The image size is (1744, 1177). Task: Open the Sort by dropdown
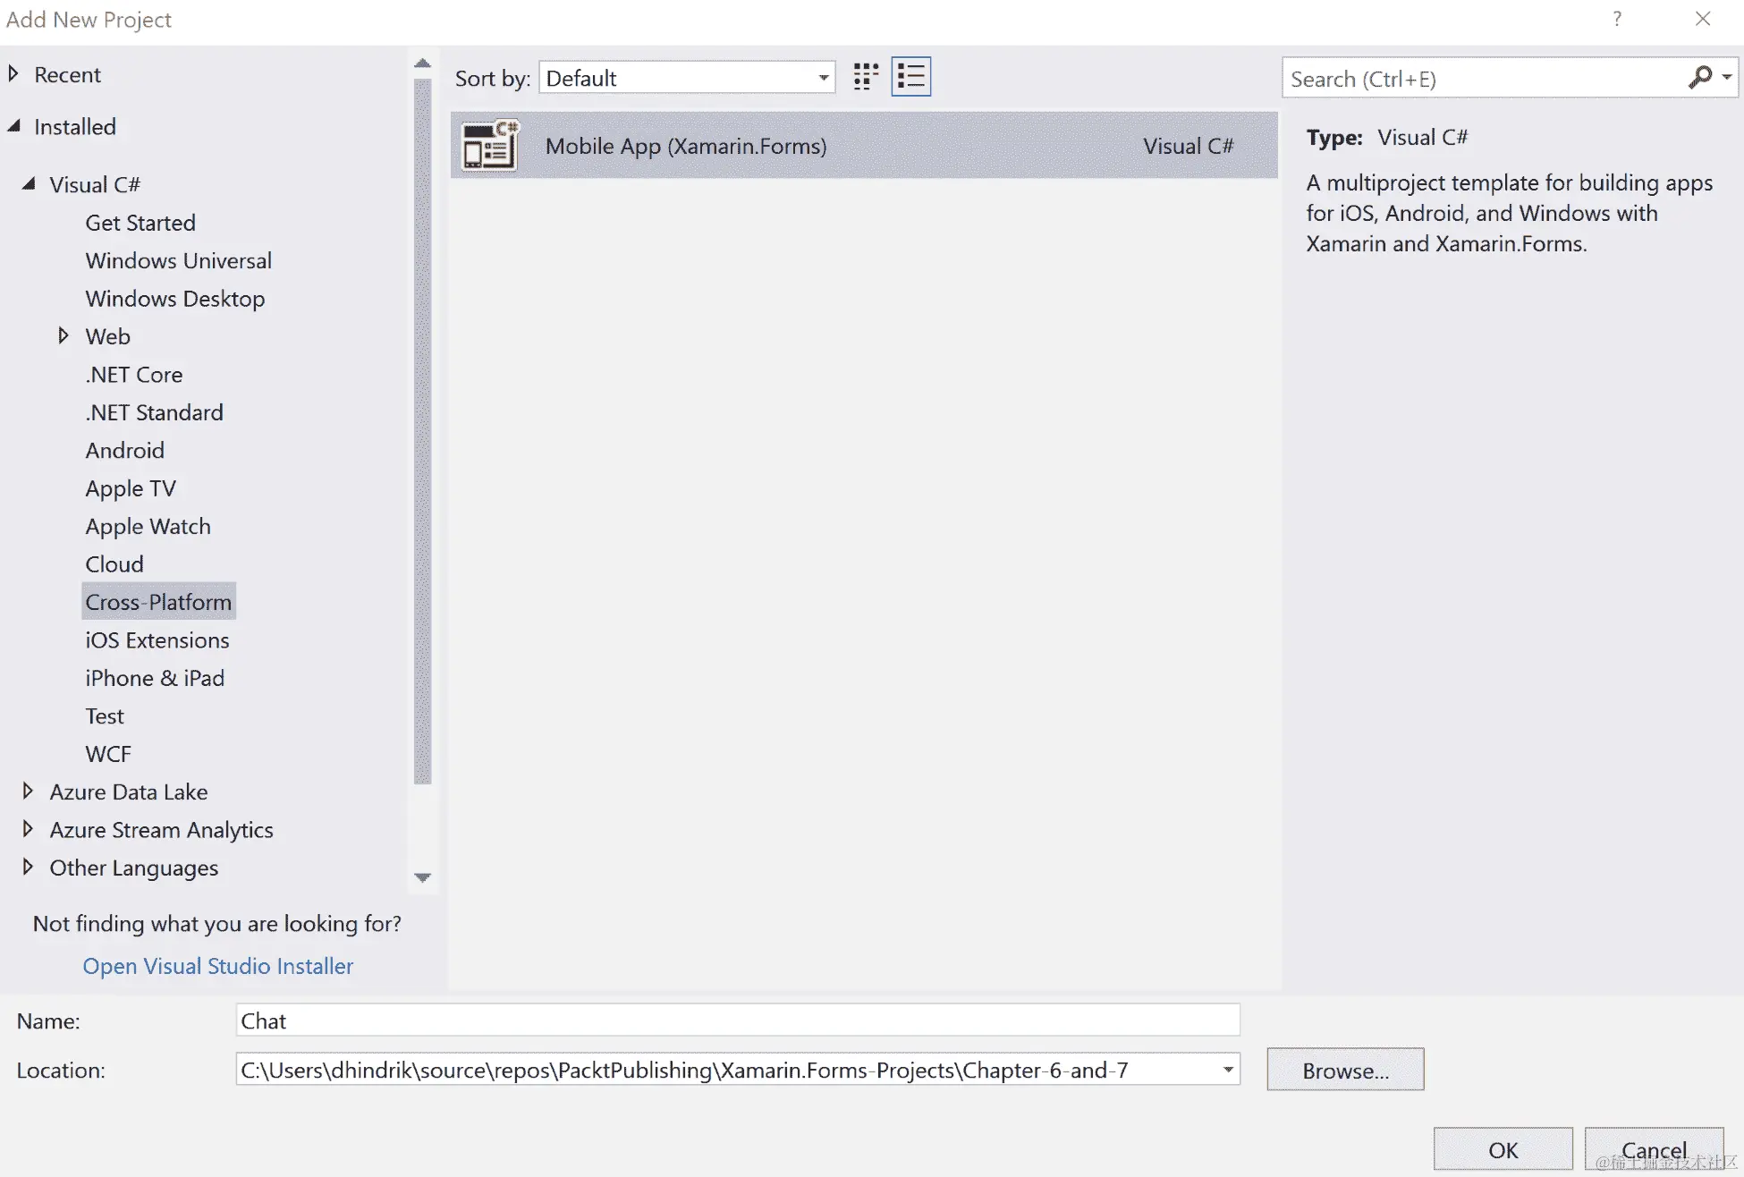[687, 78]
